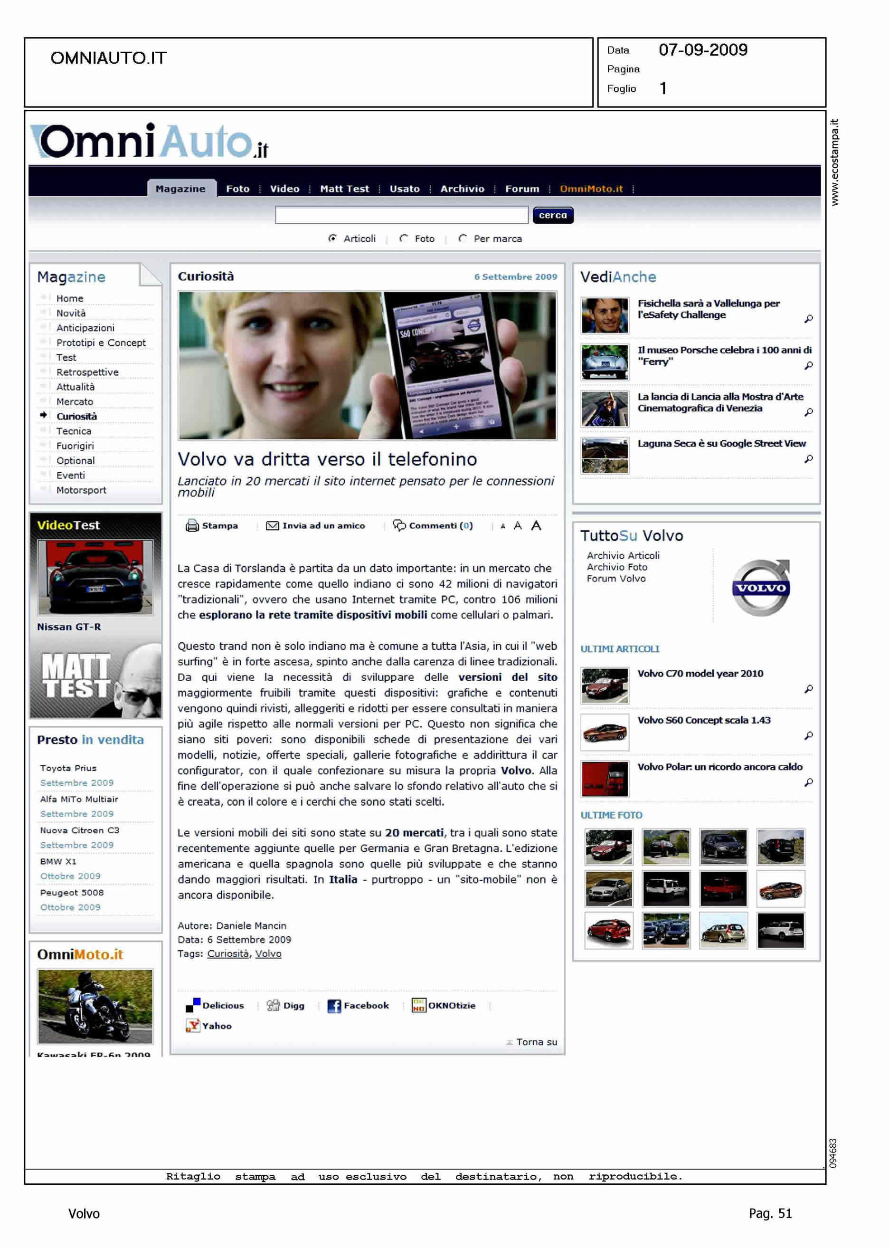Image resolution: width=889 pixels, height=1248 pixels.
Task: Share article on Facebook icon
Action: 333,1006
